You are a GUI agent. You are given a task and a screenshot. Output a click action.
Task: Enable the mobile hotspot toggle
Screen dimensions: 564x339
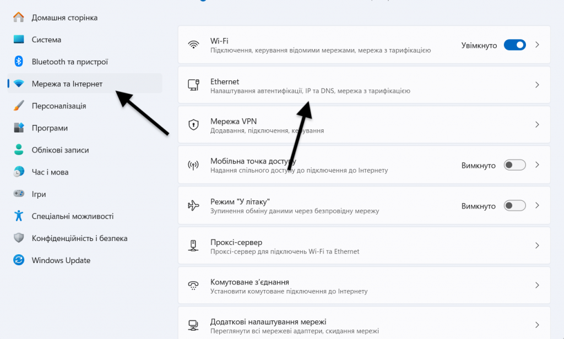tap(514, 165)
